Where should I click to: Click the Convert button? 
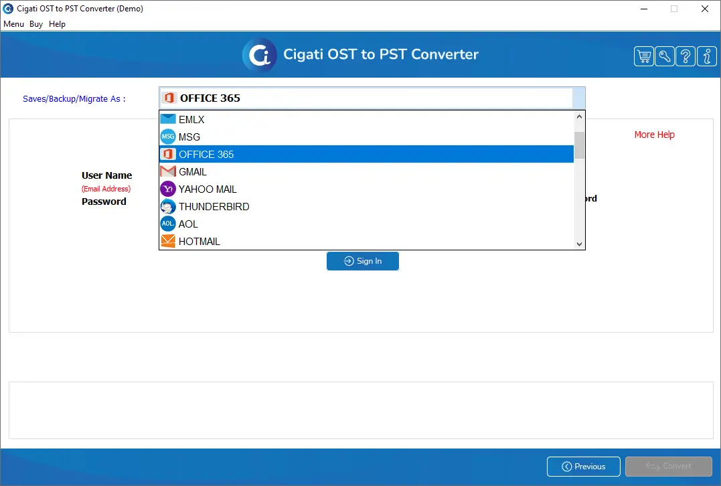pos(669,466)
